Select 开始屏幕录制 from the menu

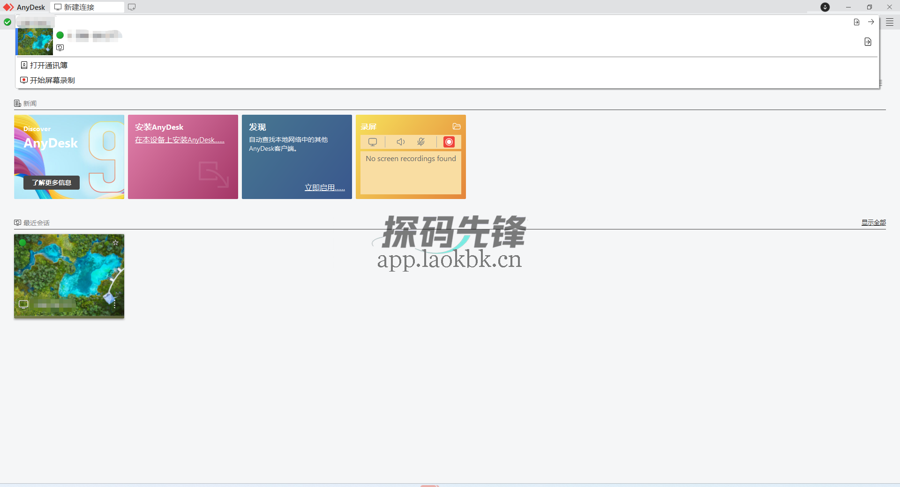[52, 80]
